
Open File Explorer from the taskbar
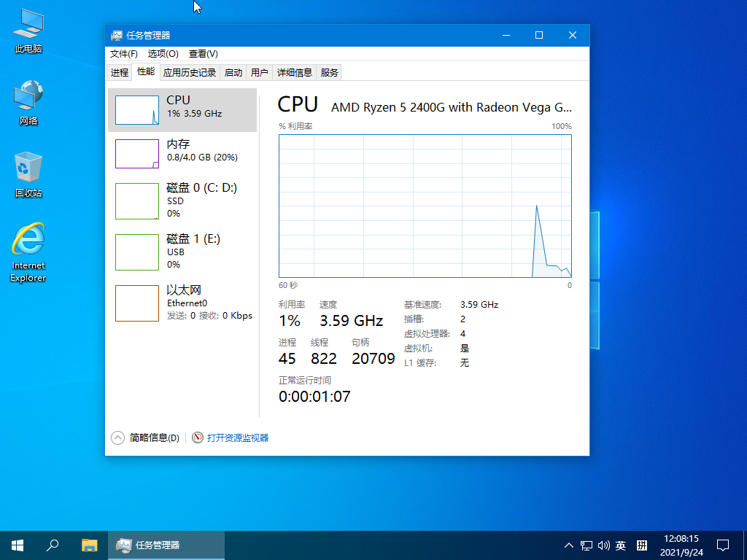[x=89, y=545]
